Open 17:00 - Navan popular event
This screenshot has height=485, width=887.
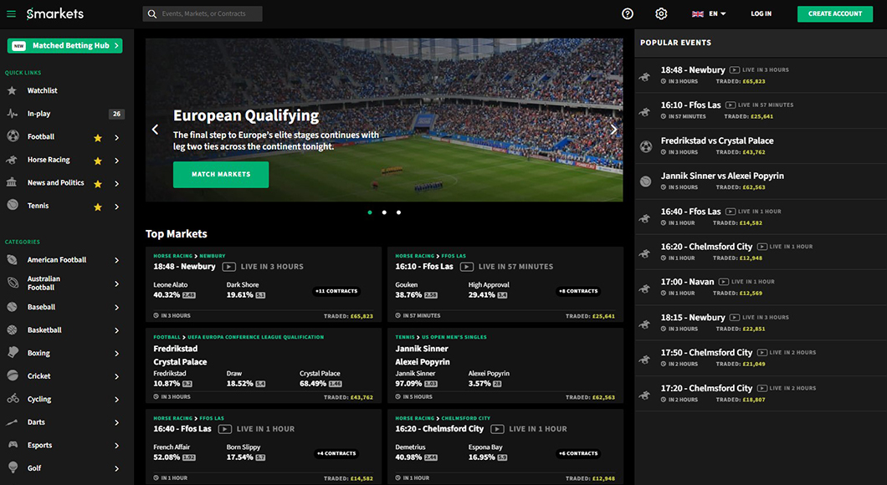tap(761, 287)
